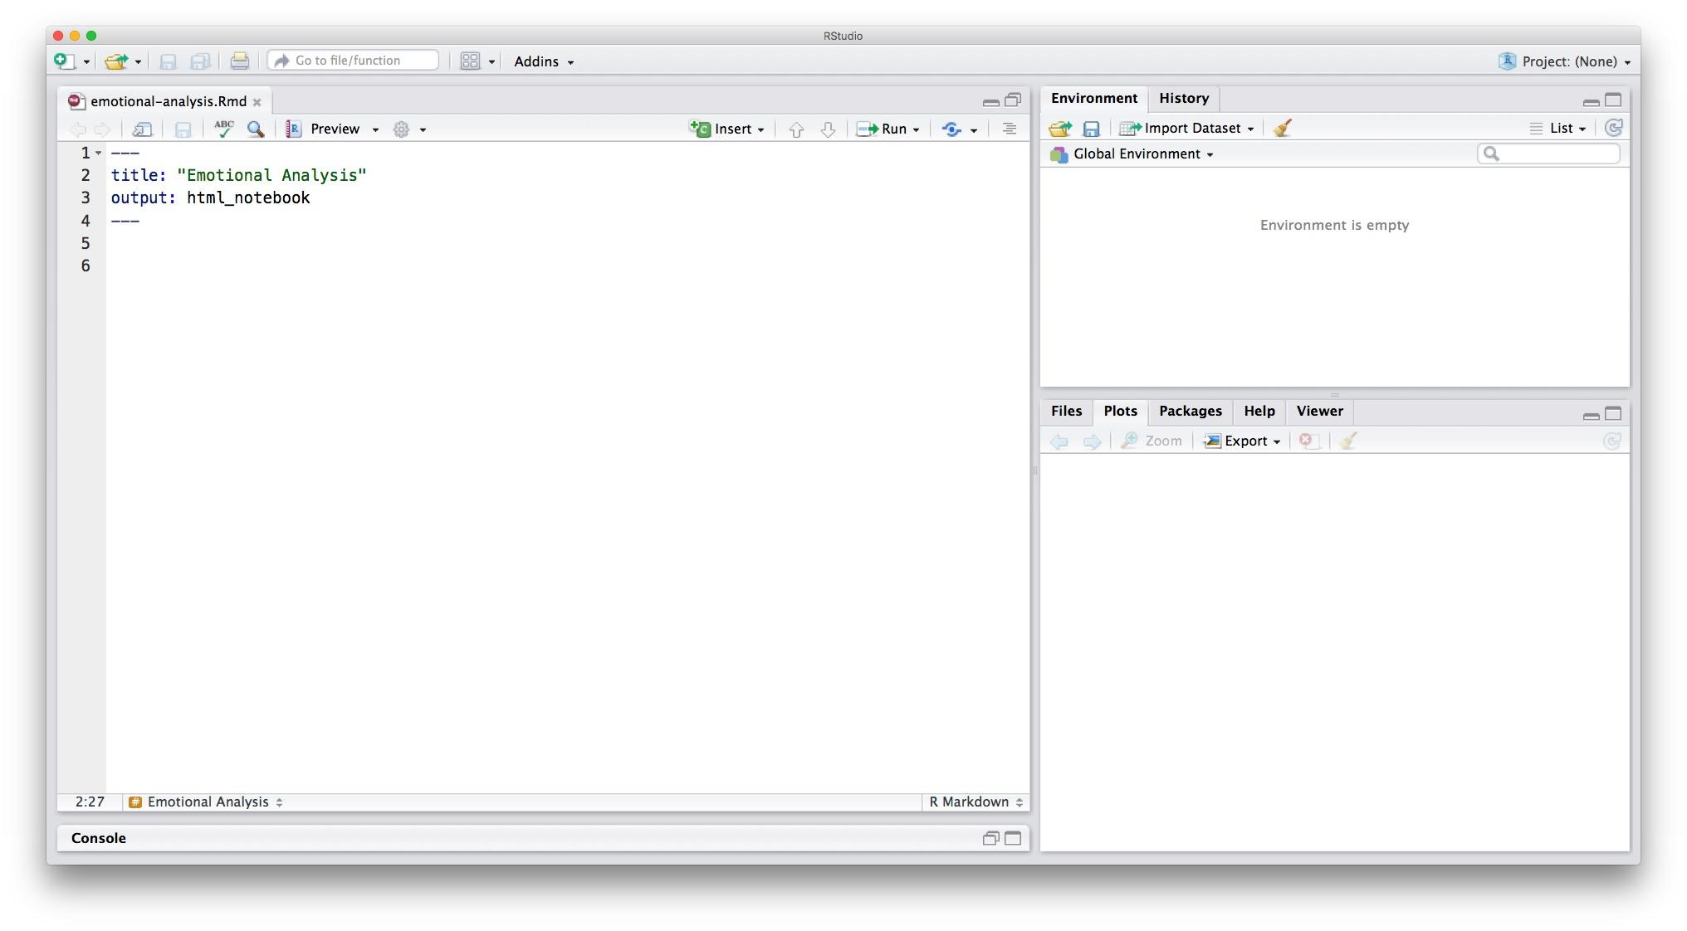
Task: Switch to the History tab
Action: click(1183, 98)
